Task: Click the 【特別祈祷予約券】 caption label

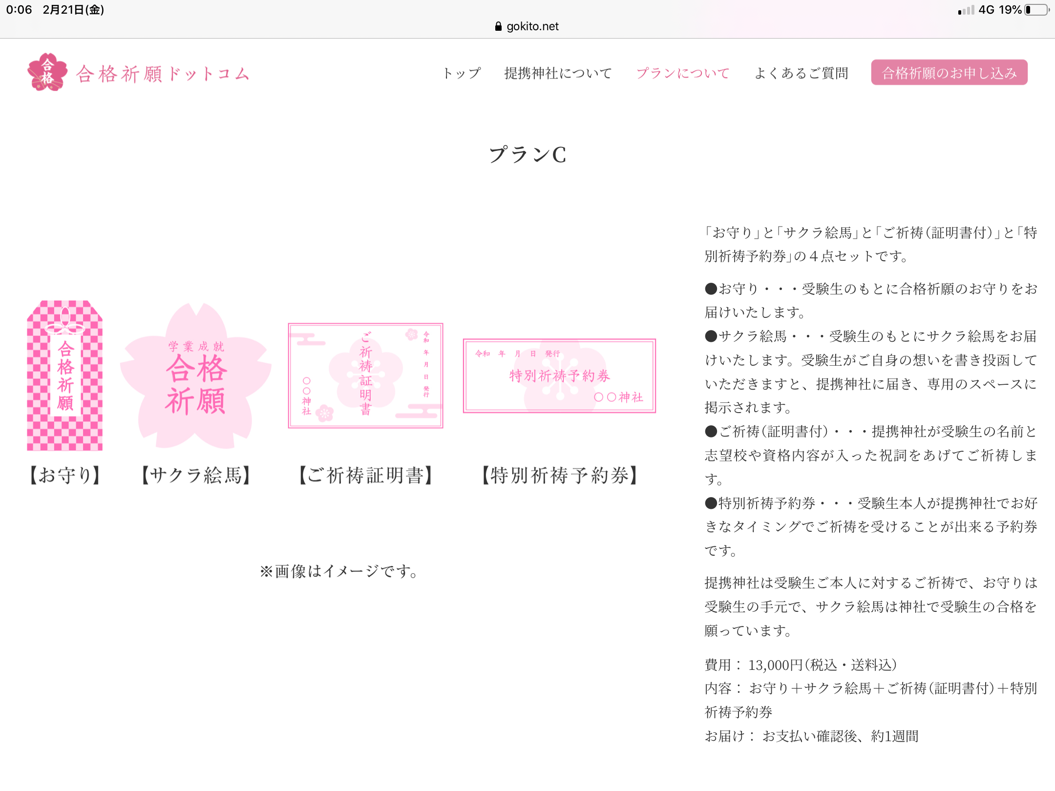Action: click(559, 475)
